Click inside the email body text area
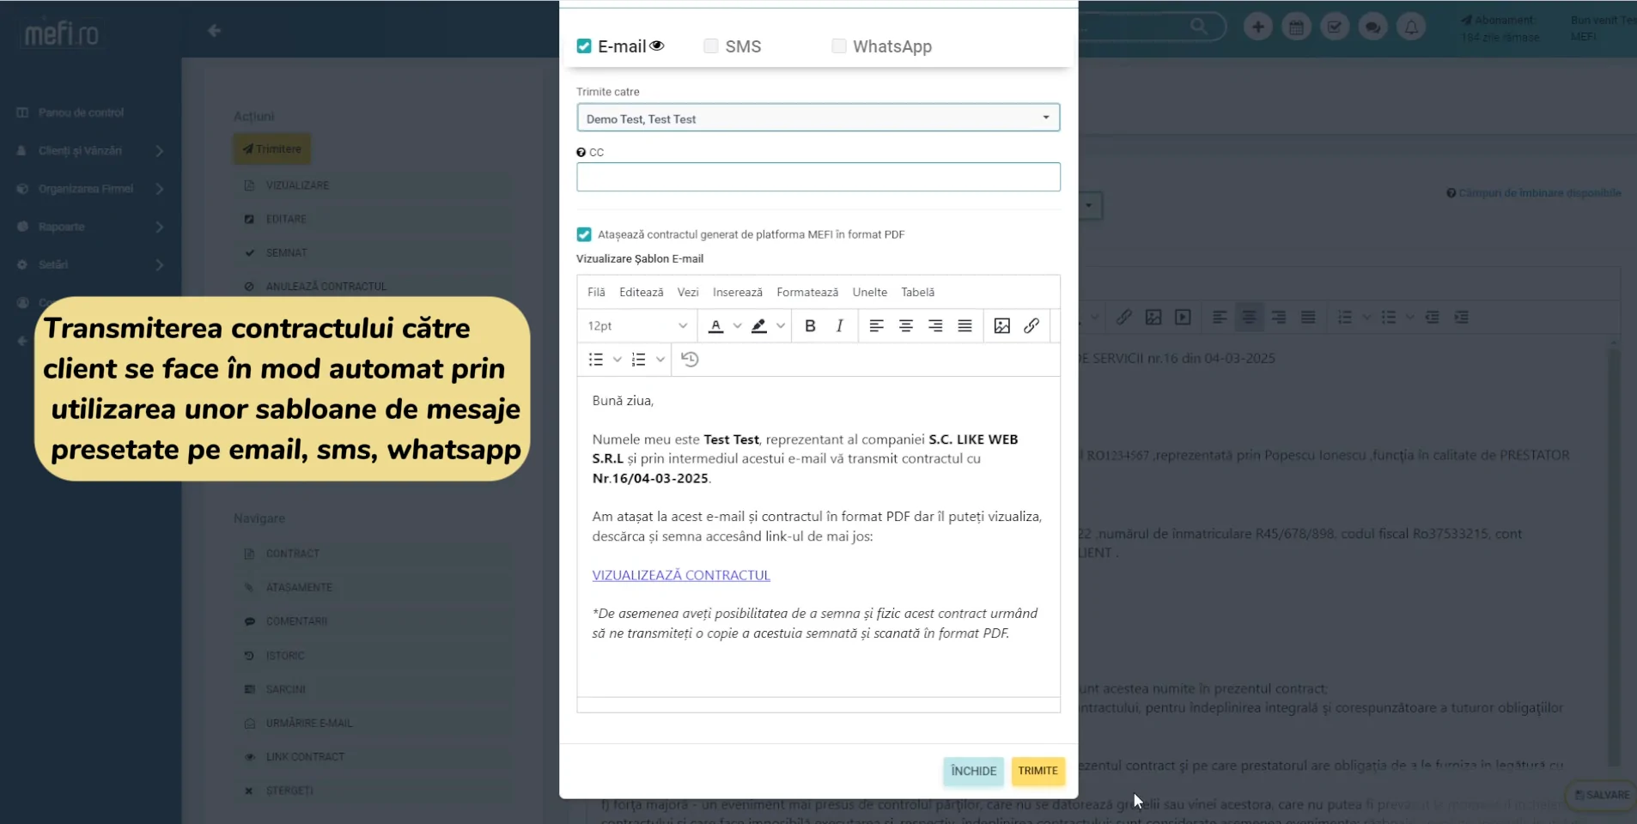 (x=818, y=536)
